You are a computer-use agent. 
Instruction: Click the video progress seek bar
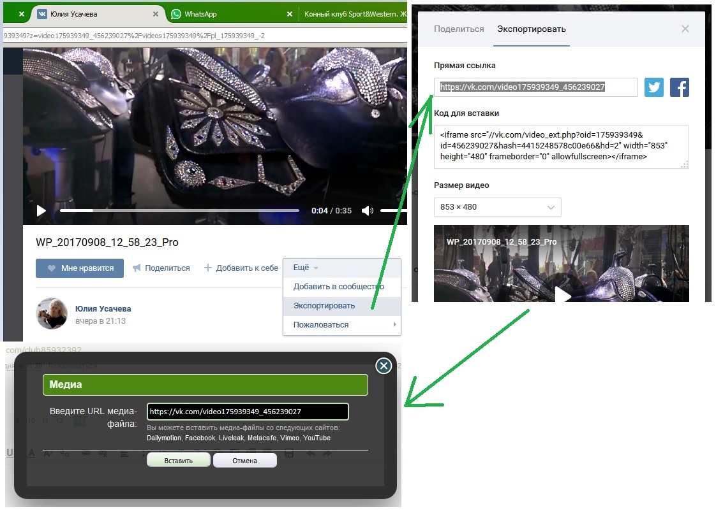pos(179,211)
